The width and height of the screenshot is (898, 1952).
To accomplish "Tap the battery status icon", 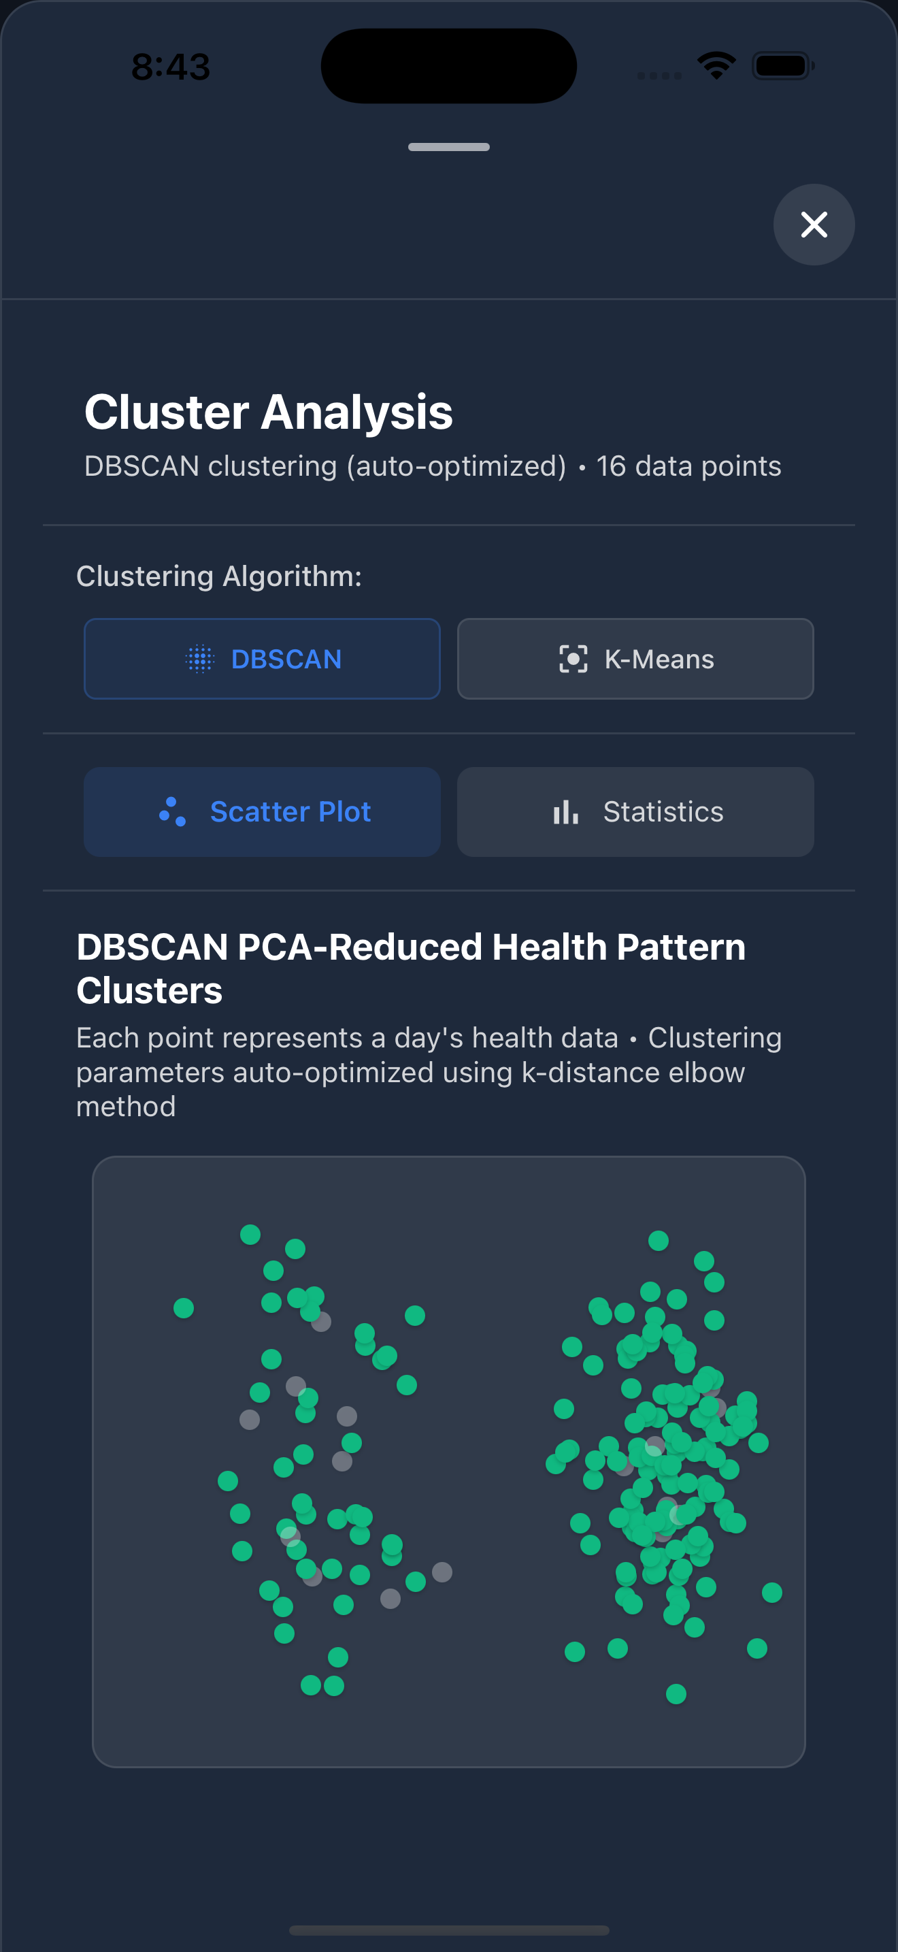I will (783, 65).
